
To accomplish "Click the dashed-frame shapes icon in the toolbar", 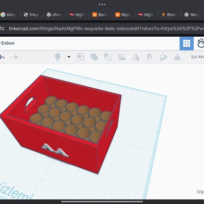I will click(x=81, y=57).
